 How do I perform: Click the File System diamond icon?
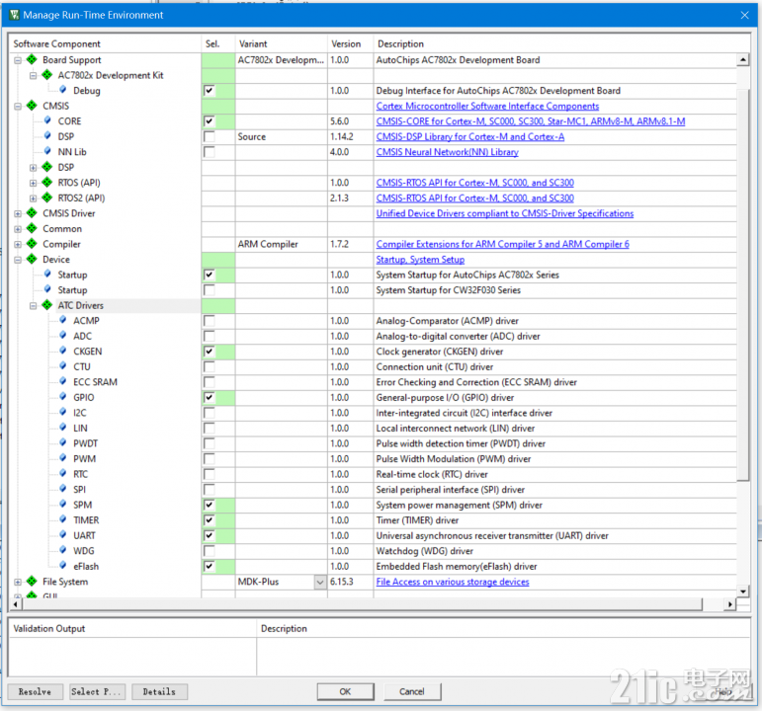(32, 582)
